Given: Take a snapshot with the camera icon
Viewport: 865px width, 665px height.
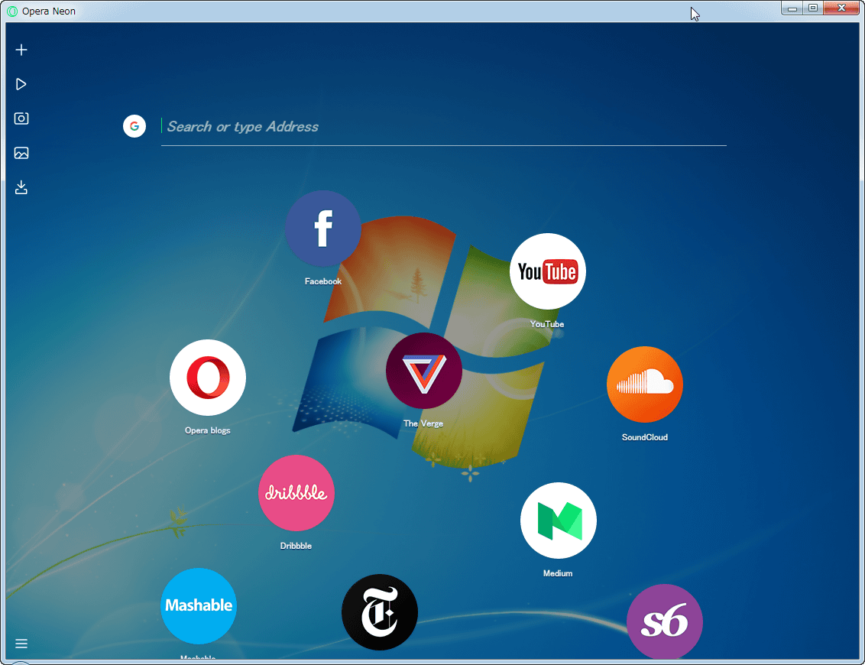Looking at the screenshot, I should point(21,118).
